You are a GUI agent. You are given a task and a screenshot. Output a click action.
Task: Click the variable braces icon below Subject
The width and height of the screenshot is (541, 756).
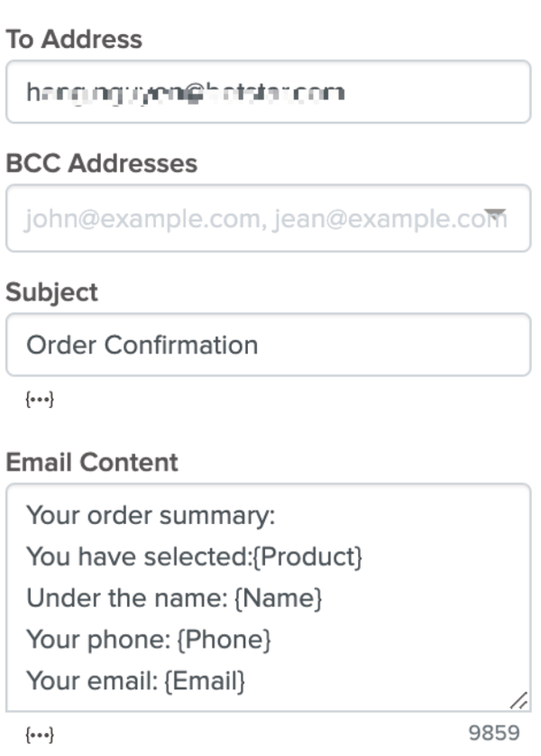pyautogui.click(x=40, y=399)
